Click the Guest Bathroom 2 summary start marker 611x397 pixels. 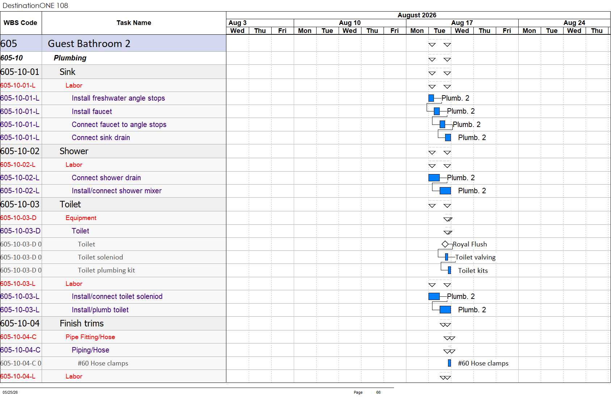pyautogui.click(x=432, y=45)
